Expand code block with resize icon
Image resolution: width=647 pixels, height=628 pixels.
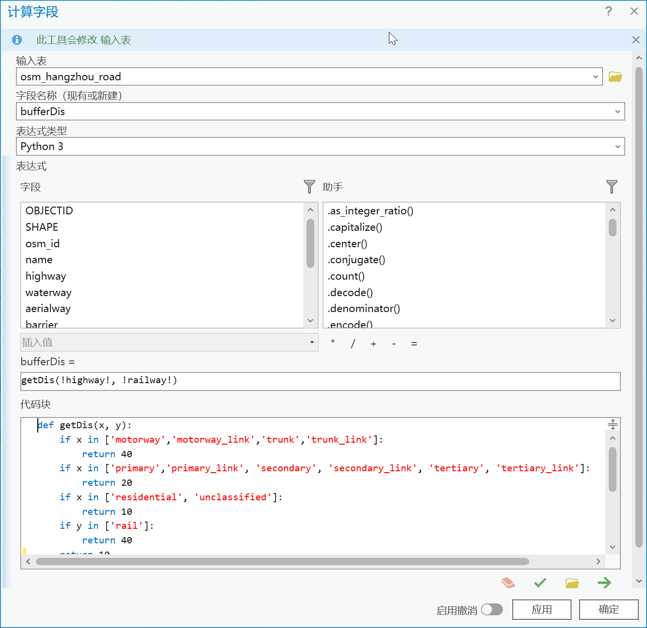[x=613, y=424]
